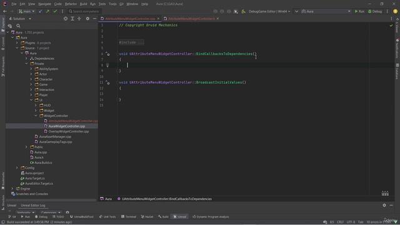Click the green inspection checkmark in editor

[391, 26]
